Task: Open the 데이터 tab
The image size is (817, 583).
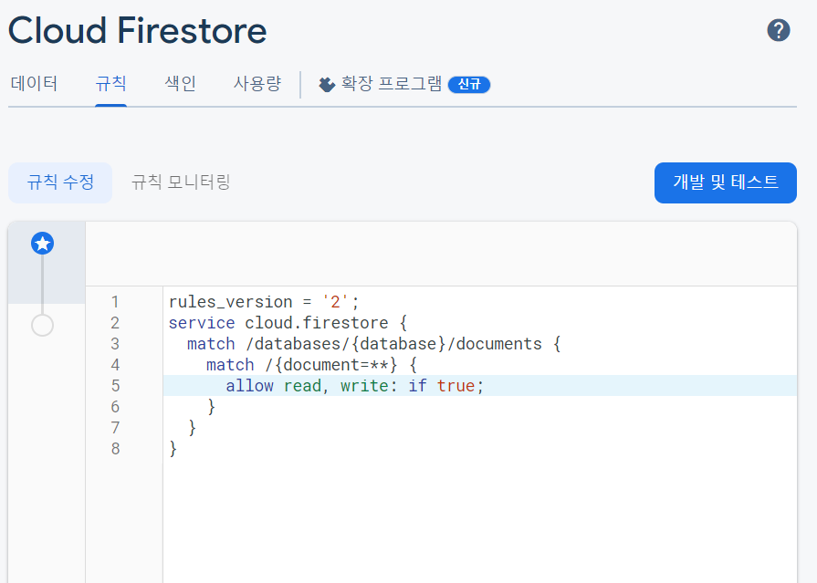Action: 34,83
